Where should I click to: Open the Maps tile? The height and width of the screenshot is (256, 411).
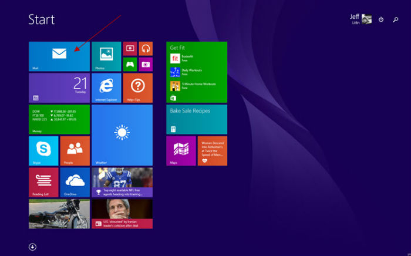181,151
